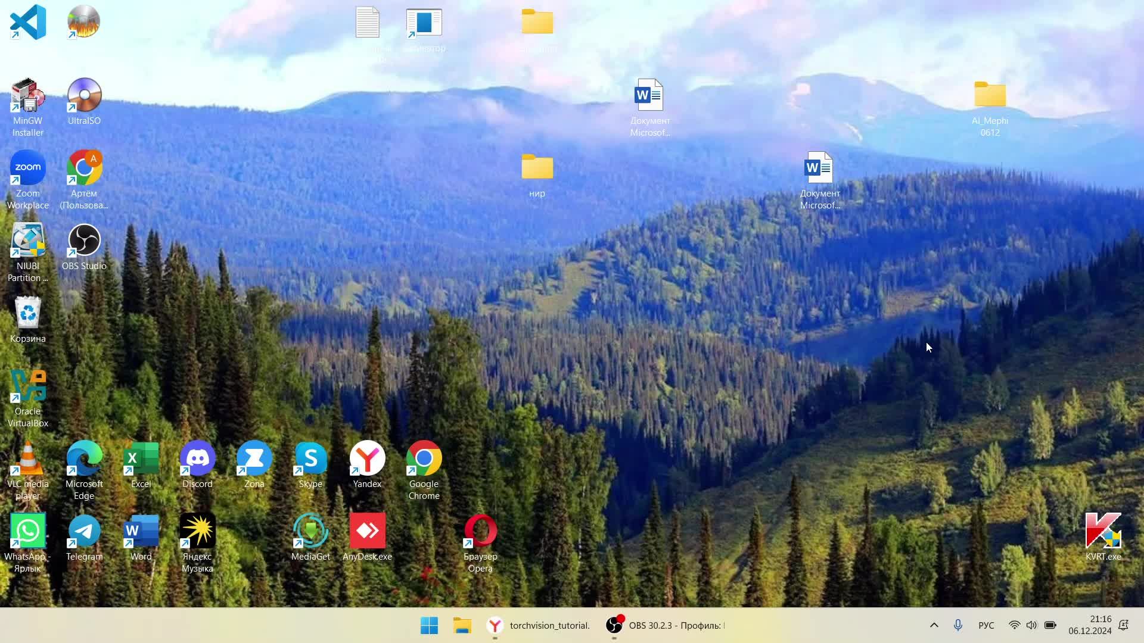Open File Explorer from the taskbar

[462, 625]
